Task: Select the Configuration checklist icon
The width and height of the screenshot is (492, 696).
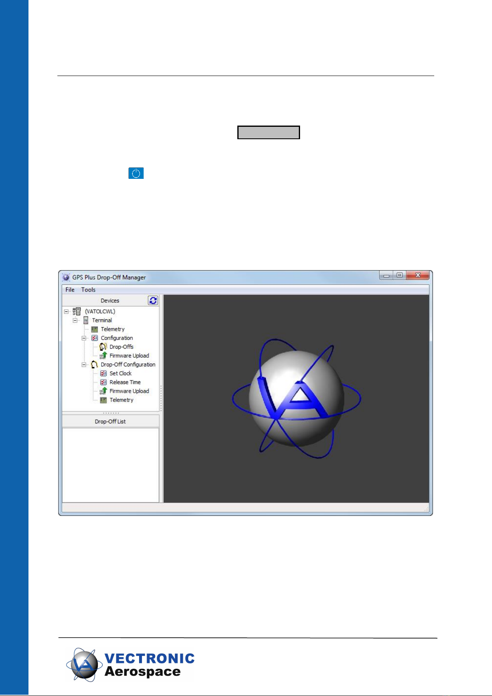Action: pos(95,338)
